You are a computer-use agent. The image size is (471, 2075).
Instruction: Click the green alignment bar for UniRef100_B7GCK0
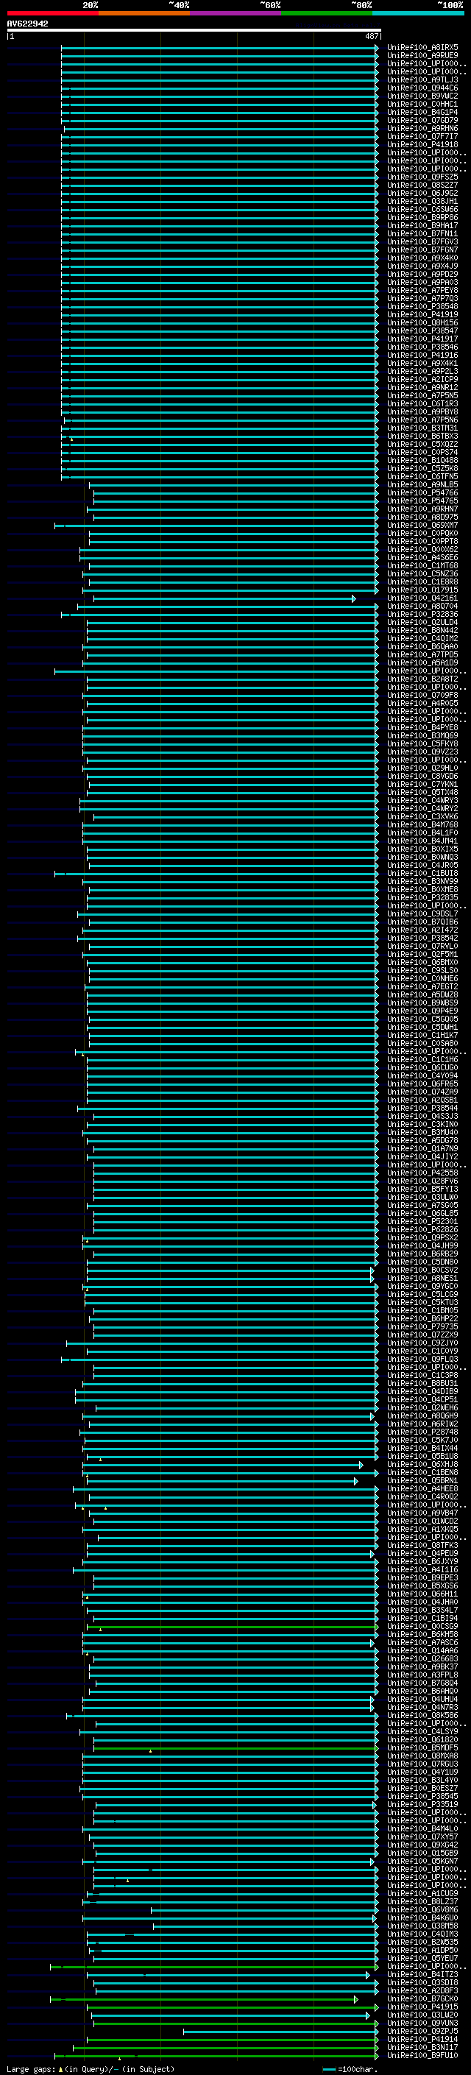[205, 1999]
